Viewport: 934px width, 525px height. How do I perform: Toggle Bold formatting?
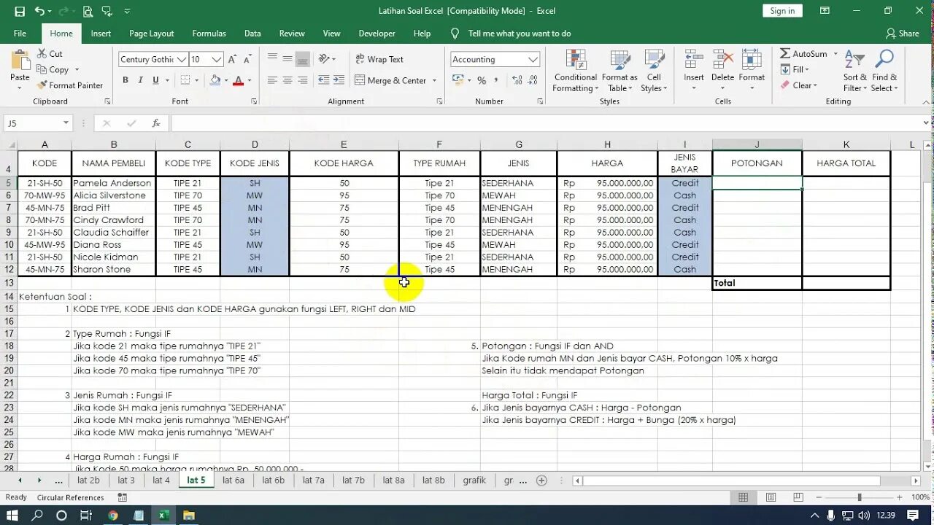pyautogui.click(x=126, y=80)
